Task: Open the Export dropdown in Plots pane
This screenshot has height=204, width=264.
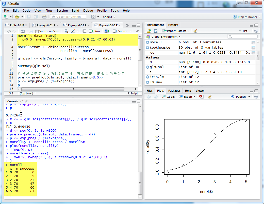Action: [187, 97]
